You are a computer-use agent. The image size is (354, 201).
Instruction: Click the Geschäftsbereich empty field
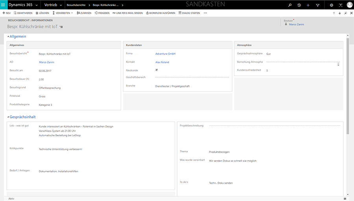coord(192,77)
